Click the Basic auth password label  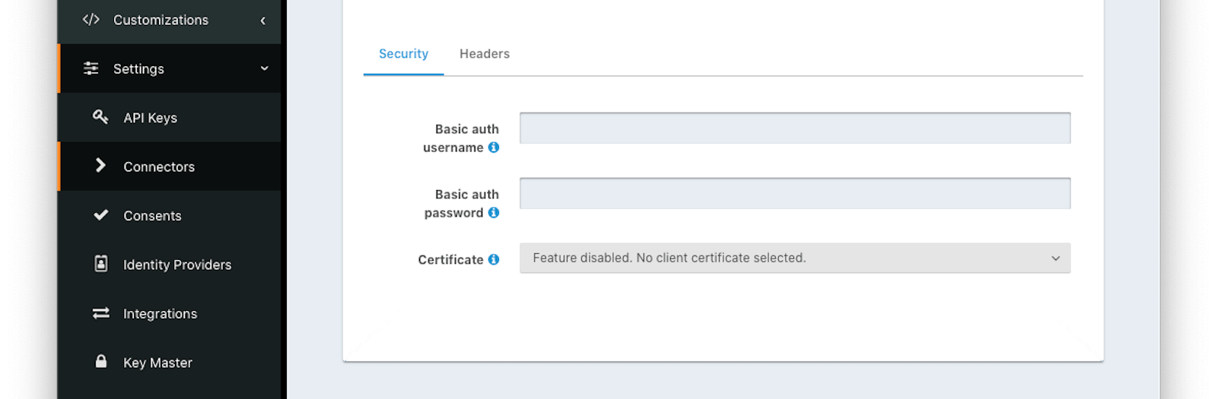461,204
